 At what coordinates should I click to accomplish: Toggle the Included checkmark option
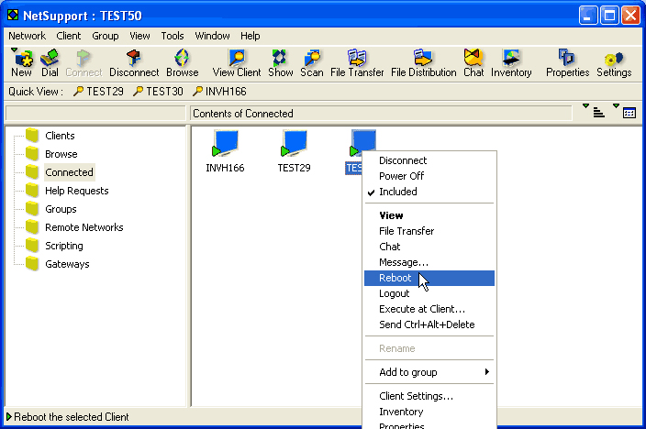(x=429, y=192)
